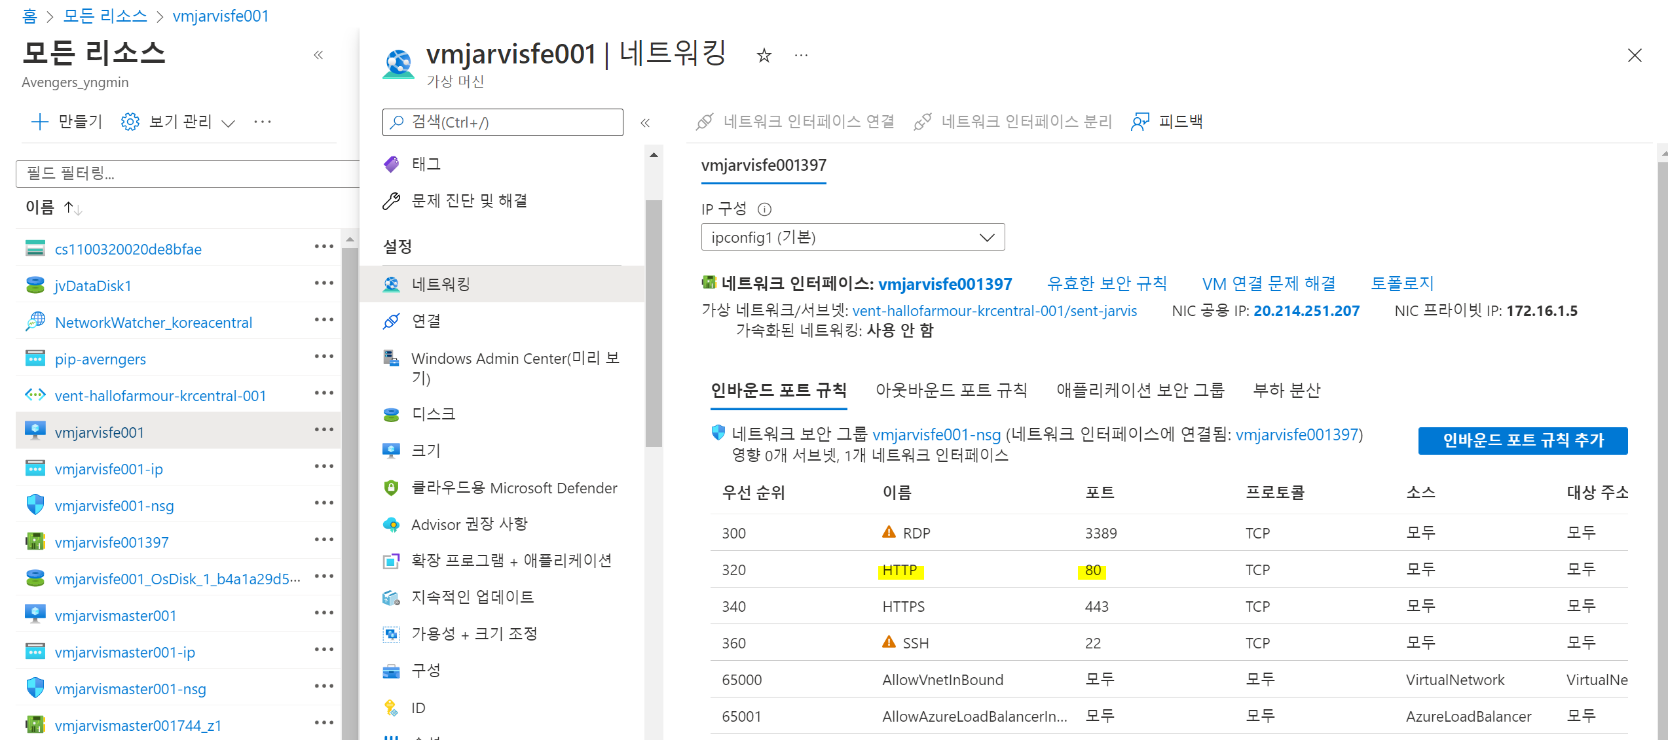Click the IP 구성 info icon
Image resolution: width=1668 pixels, height=740 pixels.
[x=764, y=209]
